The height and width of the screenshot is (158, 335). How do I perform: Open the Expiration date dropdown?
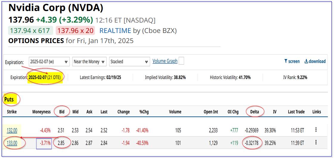point(49,62)
